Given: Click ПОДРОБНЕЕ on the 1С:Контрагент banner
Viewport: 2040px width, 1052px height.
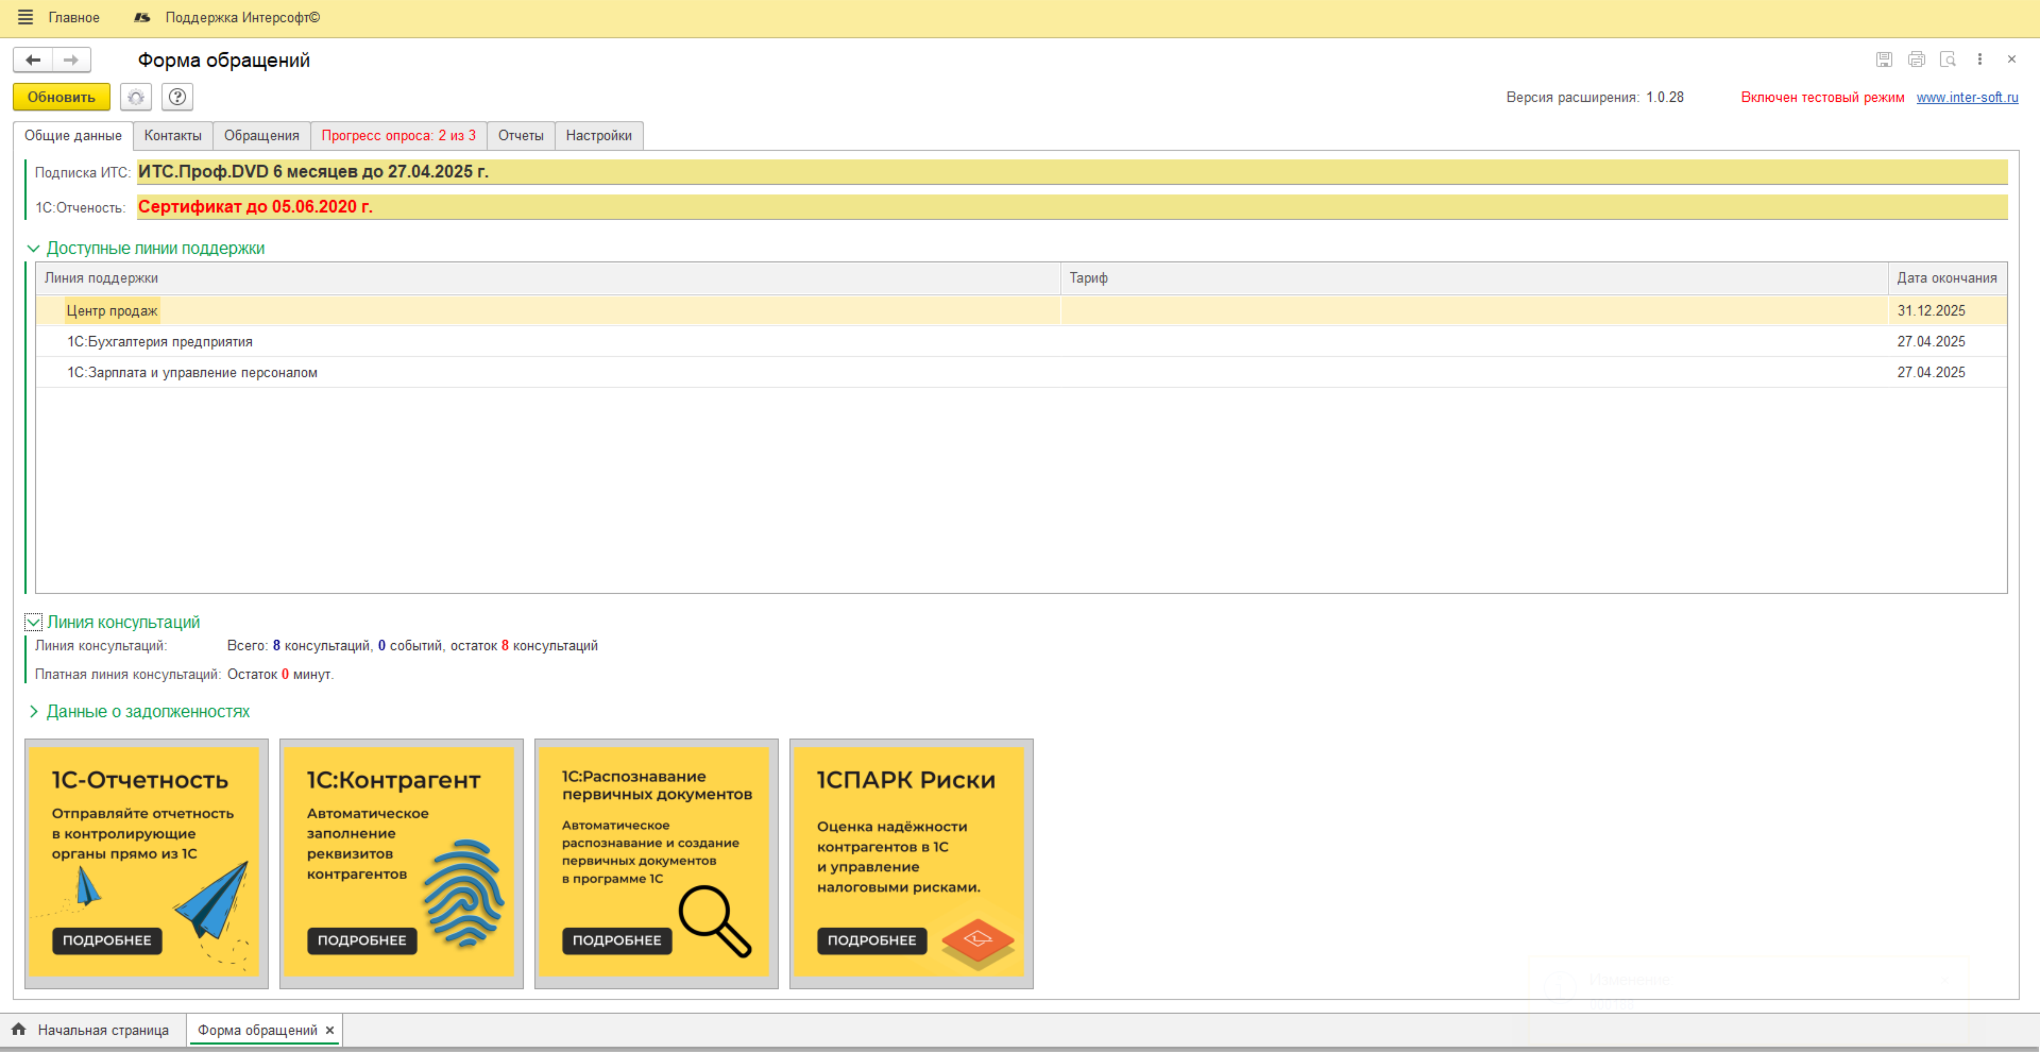Looking at the screenshot, I should [362, 941].
